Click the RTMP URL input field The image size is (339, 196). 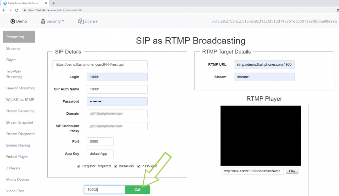[x=264, y=65]
